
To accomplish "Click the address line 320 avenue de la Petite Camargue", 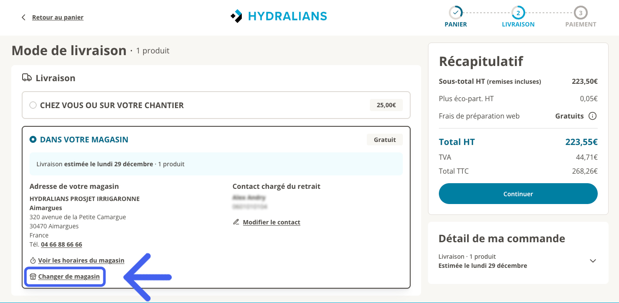I will click(78, 217).
